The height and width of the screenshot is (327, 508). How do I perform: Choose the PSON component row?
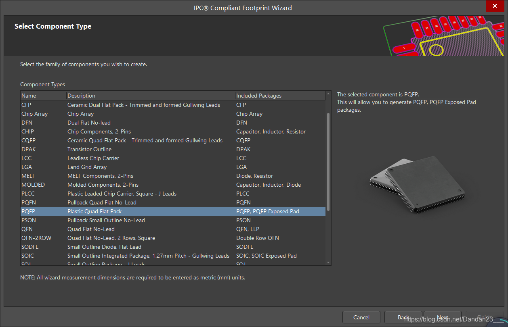(173, 220)
